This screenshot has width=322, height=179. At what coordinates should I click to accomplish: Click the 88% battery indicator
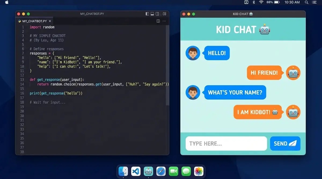tap(273, 2)
